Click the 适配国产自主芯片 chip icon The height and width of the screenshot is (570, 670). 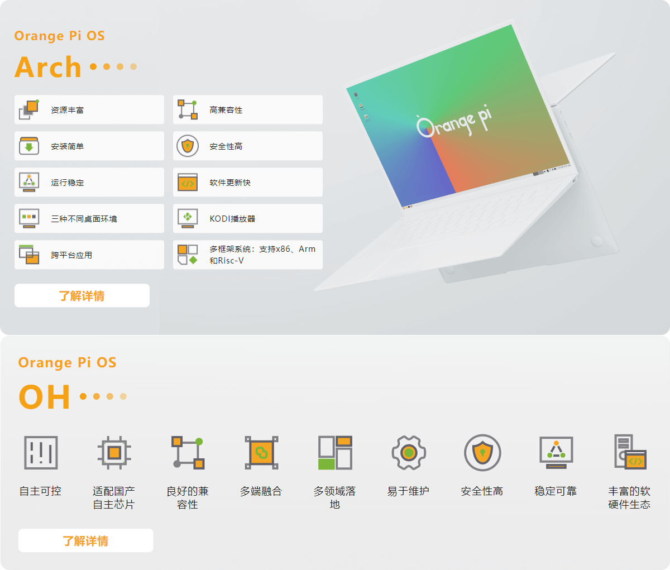(114, 452)
